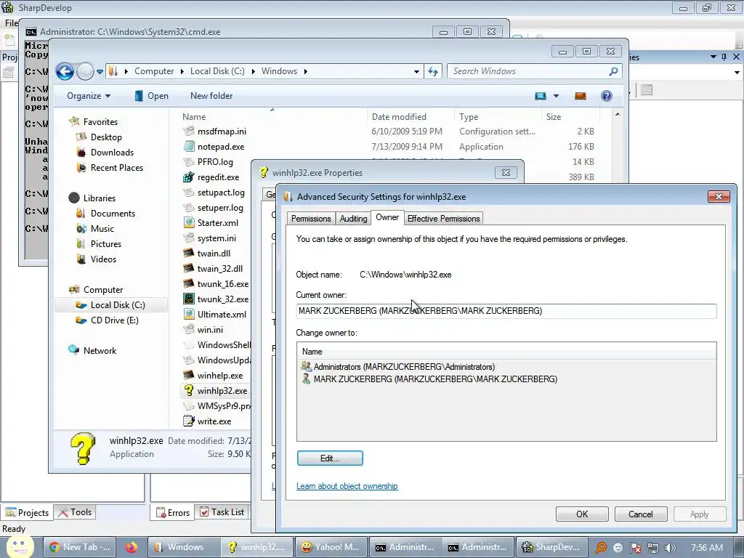
Task: Switch to the Effective Permissions tab
Action: click(444, 219)
